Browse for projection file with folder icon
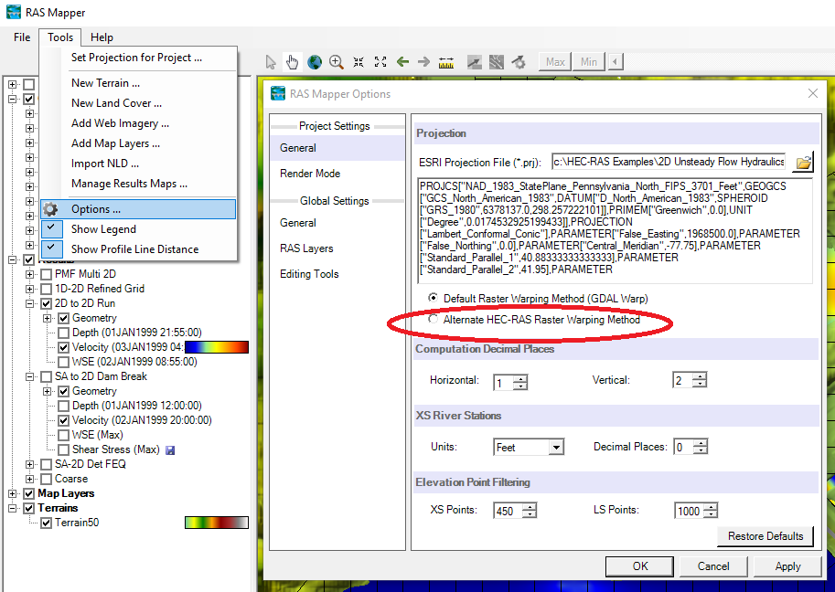 (x=803, y=163)
